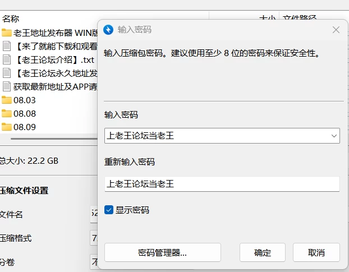Close the 输入密码 dialog
This screenshot has width=349, height=272.
[x=336, y=30]
